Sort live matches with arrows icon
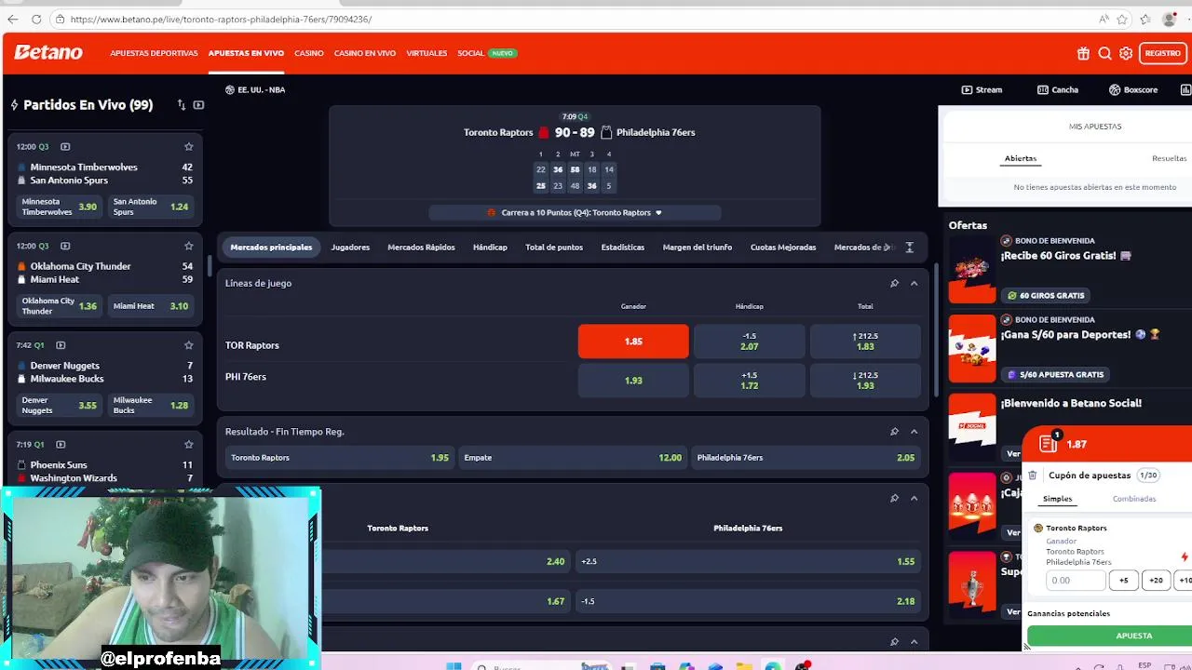Viewport: 1192px width, 670px height. pyautogui.click(x=182, y=105)
